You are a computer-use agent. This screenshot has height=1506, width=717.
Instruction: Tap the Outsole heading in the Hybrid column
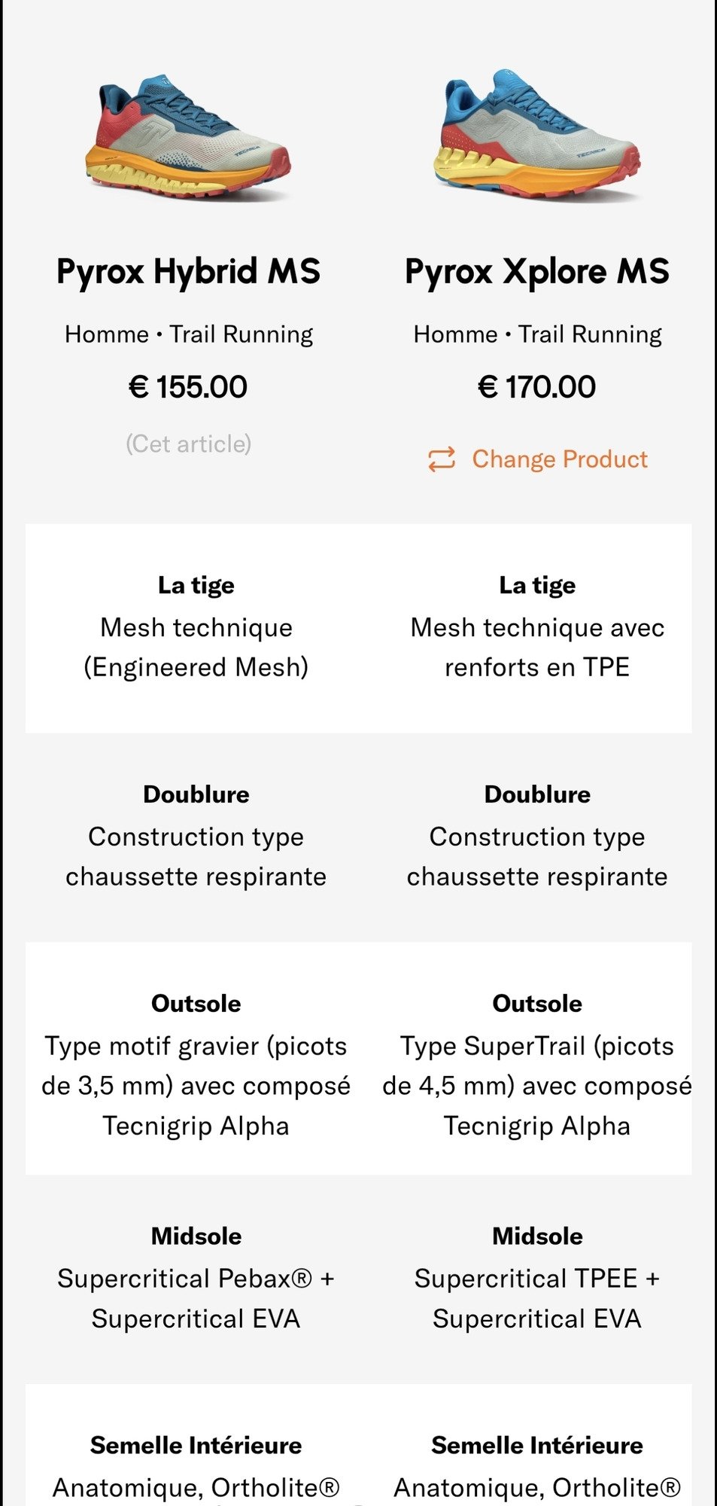[196, 1004]
